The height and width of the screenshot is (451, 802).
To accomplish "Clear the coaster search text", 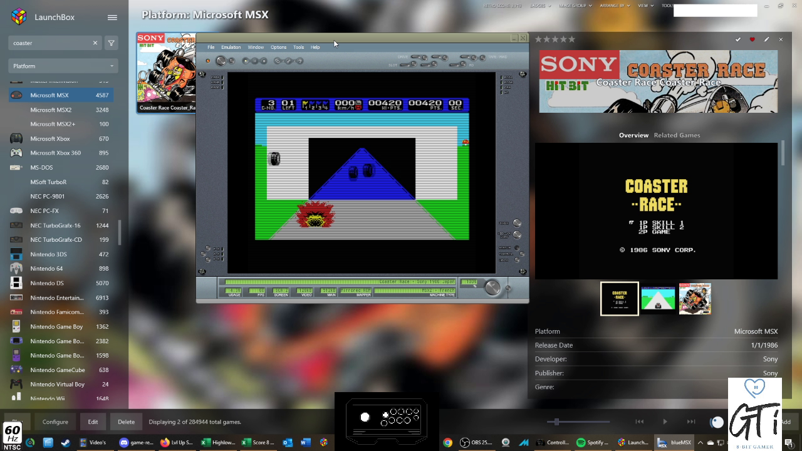I will [x=95, y=43].
